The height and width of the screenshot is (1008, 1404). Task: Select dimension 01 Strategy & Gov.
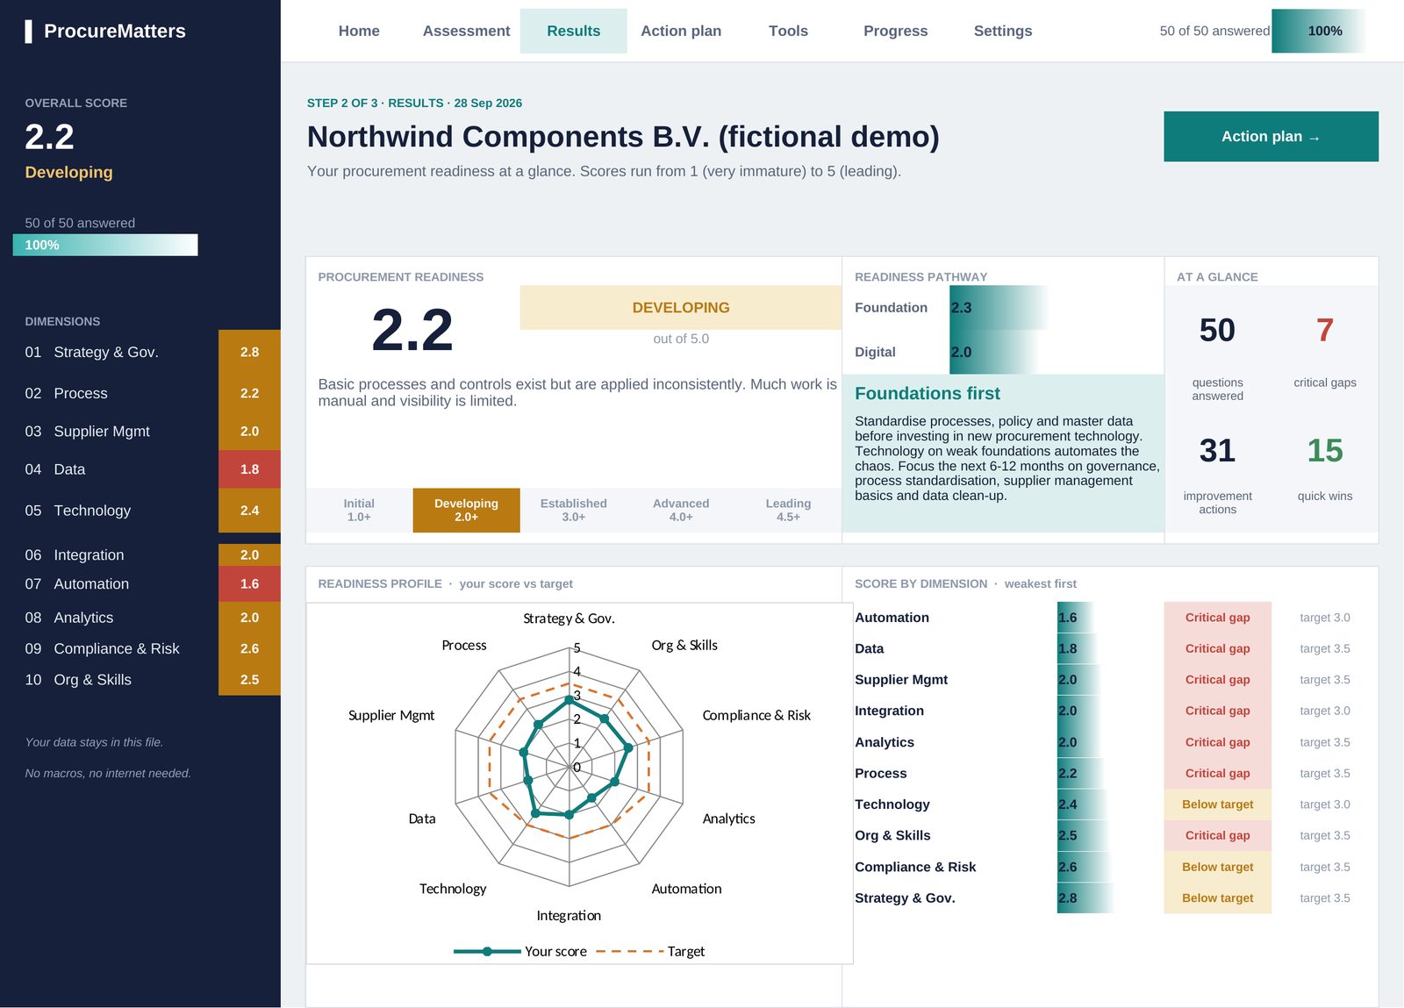140,352
